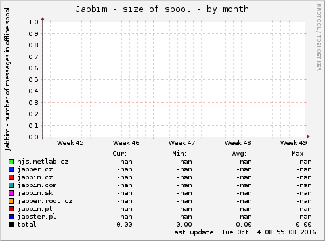Select the jabbim.com legend label

coord(37,185)
